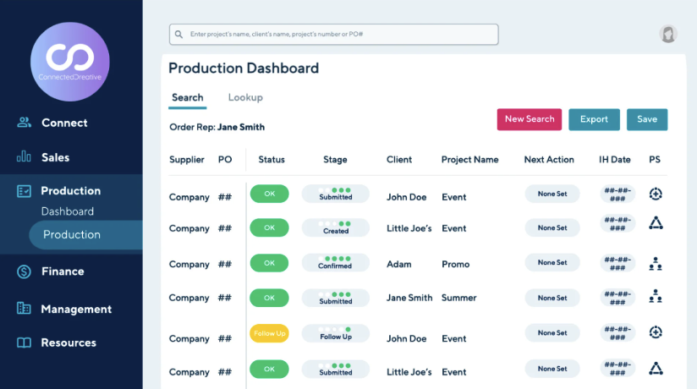Click the Export button

point(594,119)
